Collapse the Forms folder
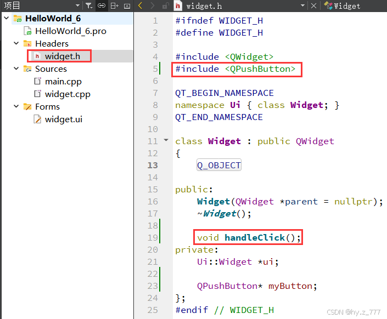 (16, 106)
